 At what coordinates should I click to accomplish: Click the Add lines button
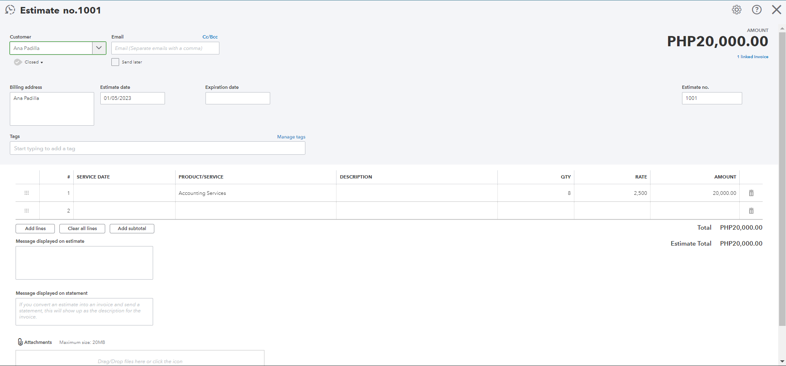point(35,228)
